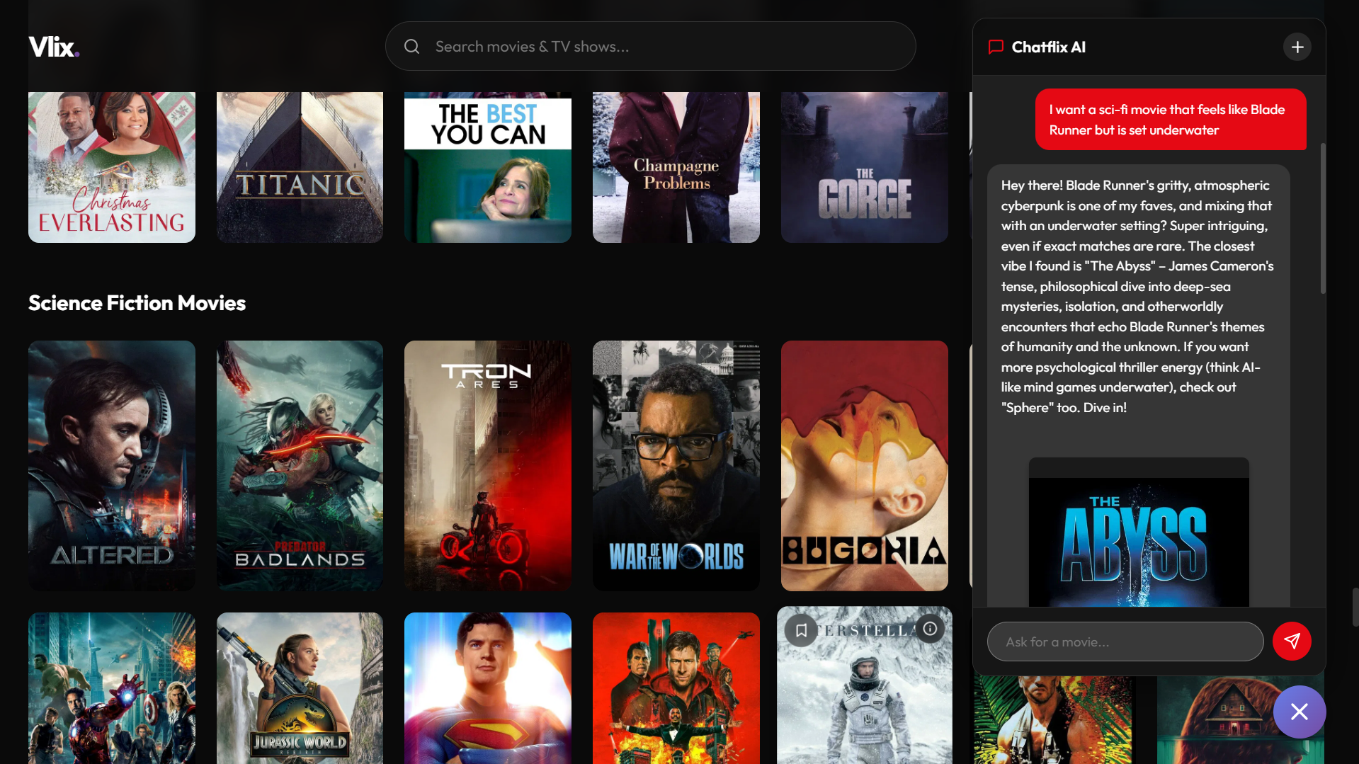Open info for Interstellar via the info icon

tap(929, 628)
